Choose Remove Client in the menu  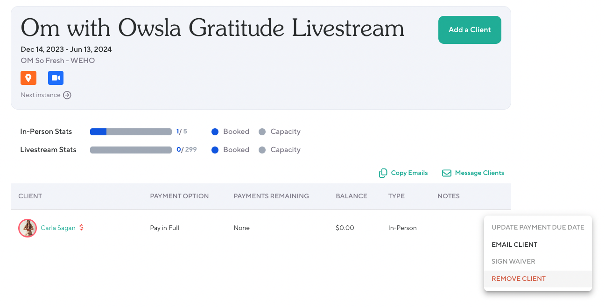(519, 279)
